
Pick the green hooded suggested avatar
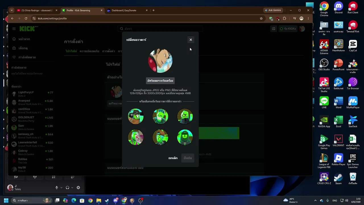(x=185, y=137)
